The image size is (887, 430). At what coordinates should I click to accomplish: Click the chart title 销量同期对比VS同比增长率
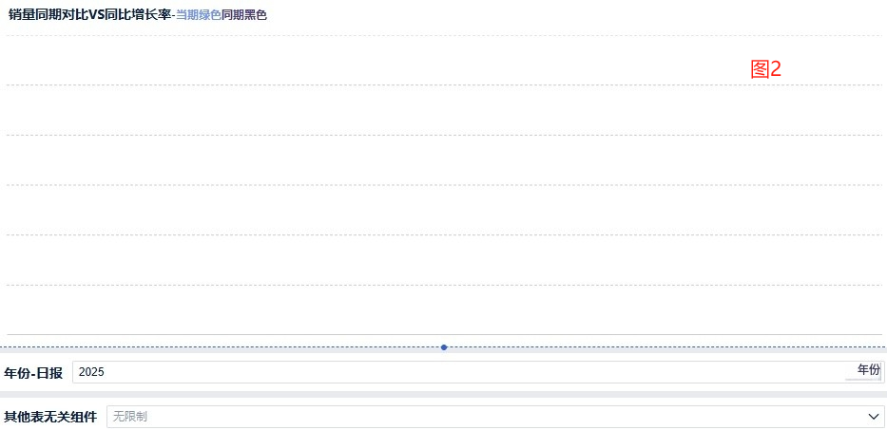click(89, 15)
